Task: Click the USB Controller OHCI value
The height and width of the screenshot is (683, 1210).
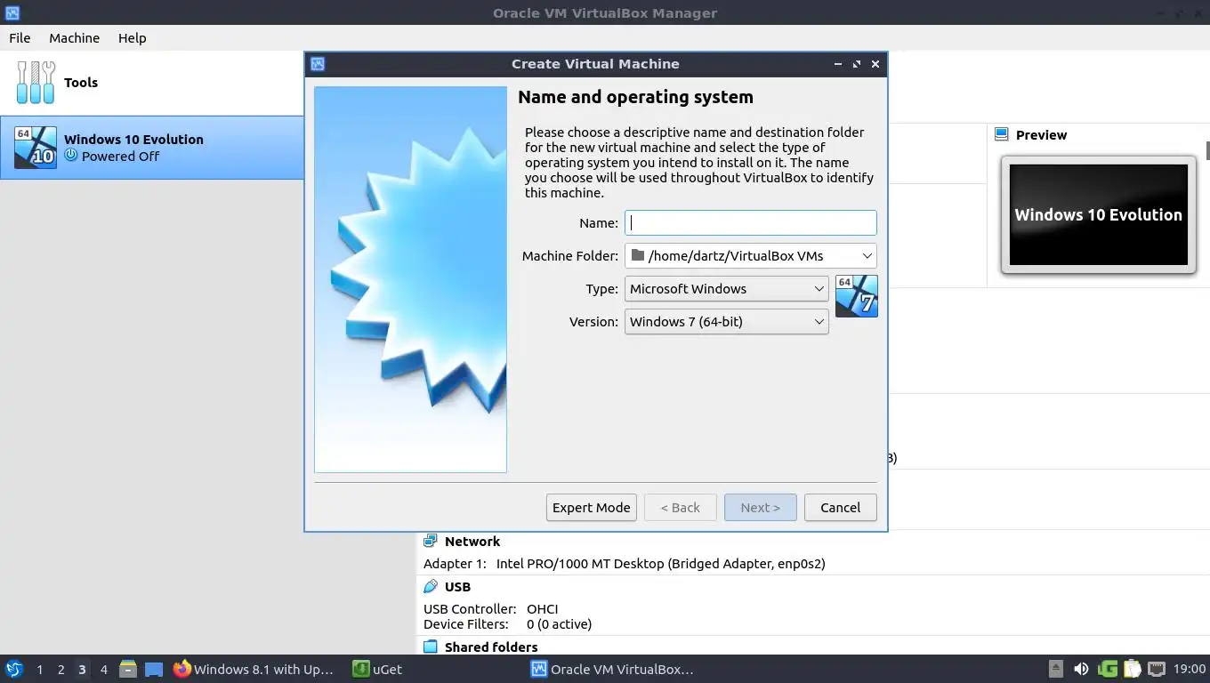Action: pyautogui.click(x=542, y=608)
